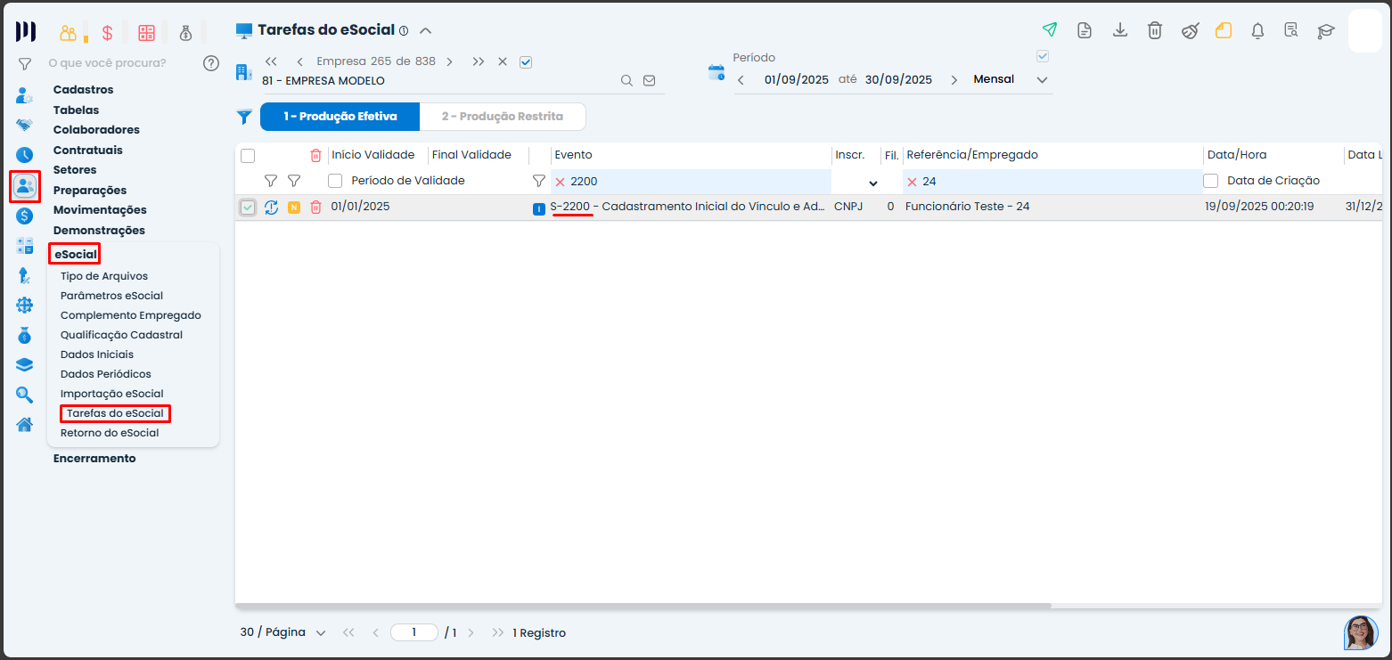Viewport: 1392px width, 660px height.
Task: Click the green send paper-plane icon
Action: [1050, 30]
